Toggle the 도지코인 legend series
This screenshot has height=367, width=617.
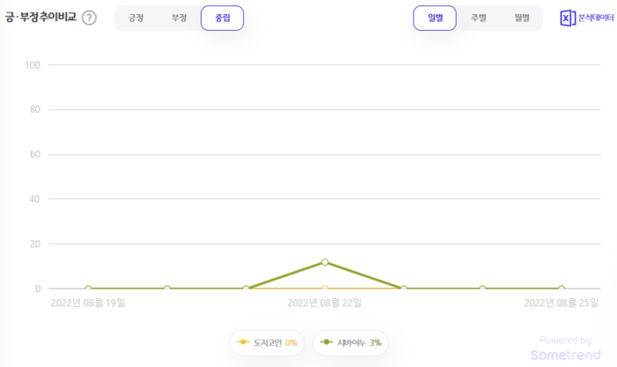pos(266,342)
